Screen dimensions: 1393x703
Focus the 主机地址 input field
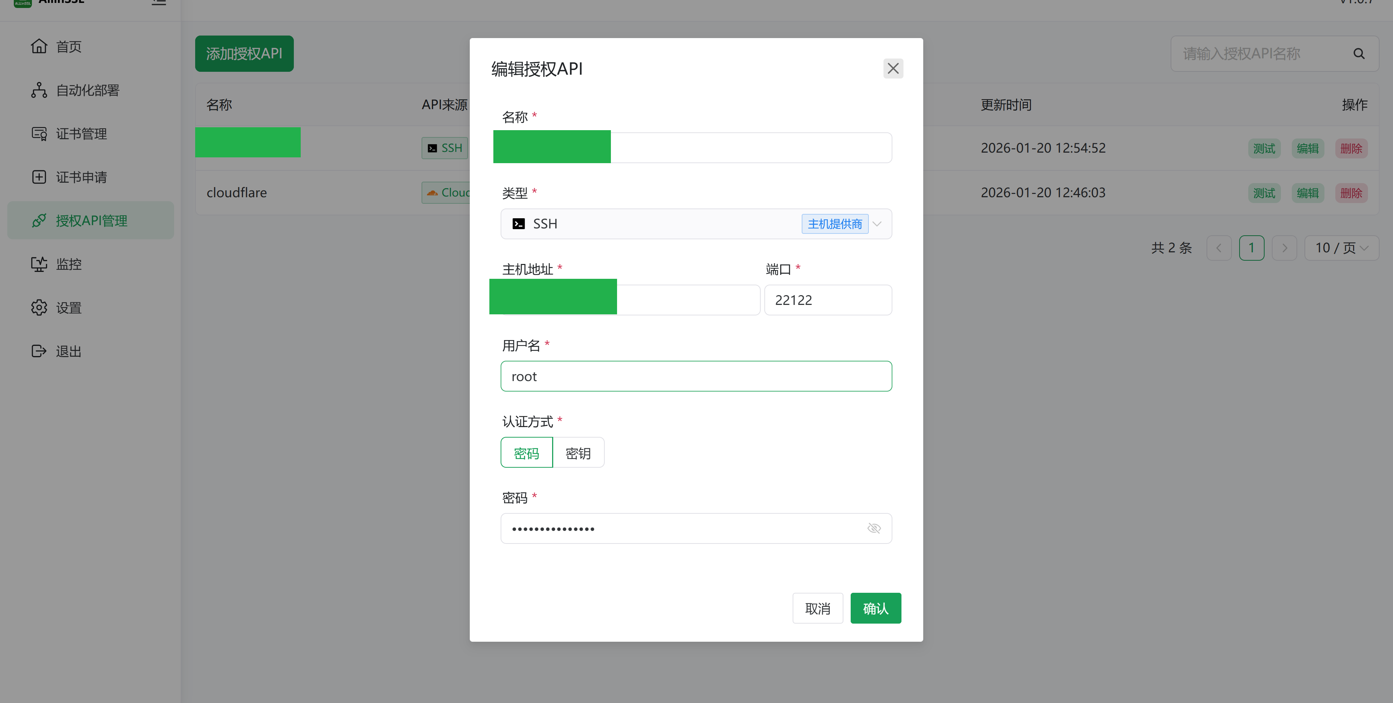[630, 300]
